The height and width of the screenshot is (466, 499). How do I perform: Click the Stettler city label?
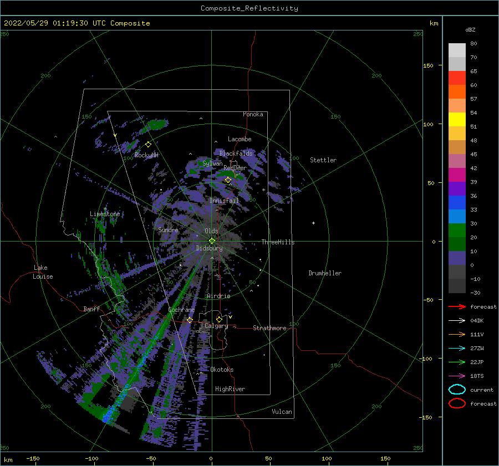point(323,160)
